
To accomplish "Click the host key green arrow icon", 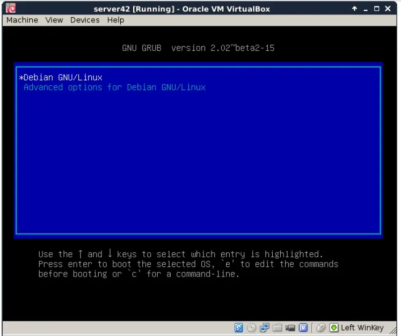I will tap(334, 327).
